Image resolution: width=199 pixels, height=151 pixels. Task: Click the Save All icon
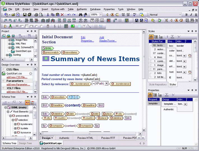point(29,15)
